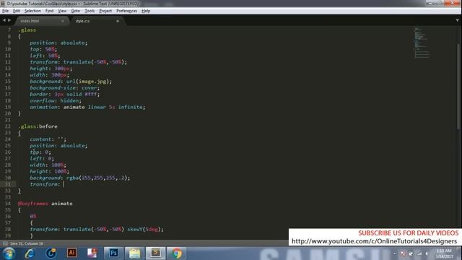Open the View menu
This screenshot has height=260, width=462.
pyautogui.click(x=62, y=11)
